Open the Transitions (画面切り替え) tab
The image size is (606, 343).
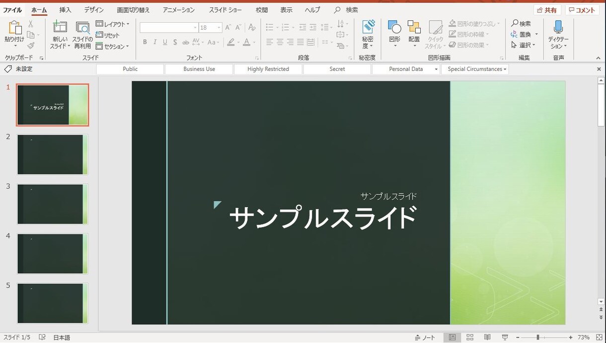[133, 10]
